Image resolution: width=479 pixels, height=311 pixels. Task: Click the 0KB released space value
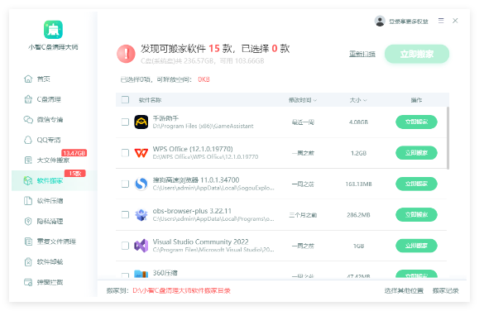[x=204, y=79]
